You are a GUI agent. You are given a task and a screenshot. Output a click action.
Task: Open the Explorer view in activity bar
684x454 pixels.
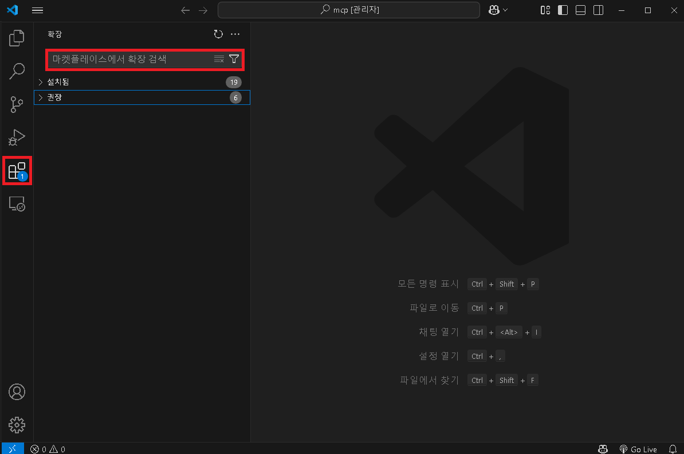click(x=17, y=38)
